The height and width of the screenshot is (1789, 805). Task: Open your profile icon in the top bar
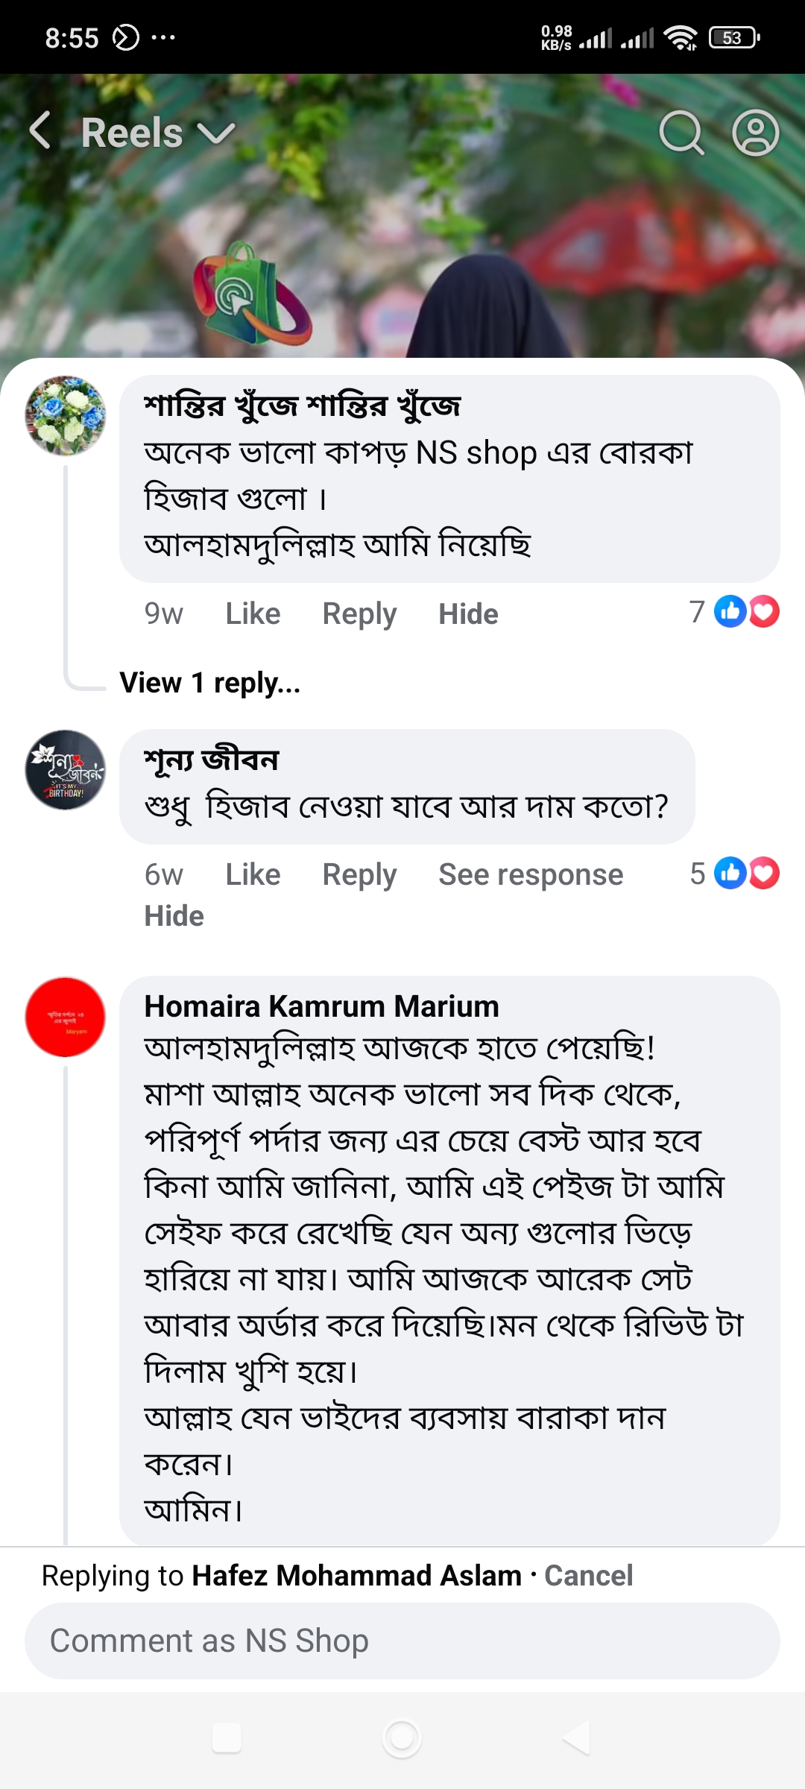pos(756,133)
